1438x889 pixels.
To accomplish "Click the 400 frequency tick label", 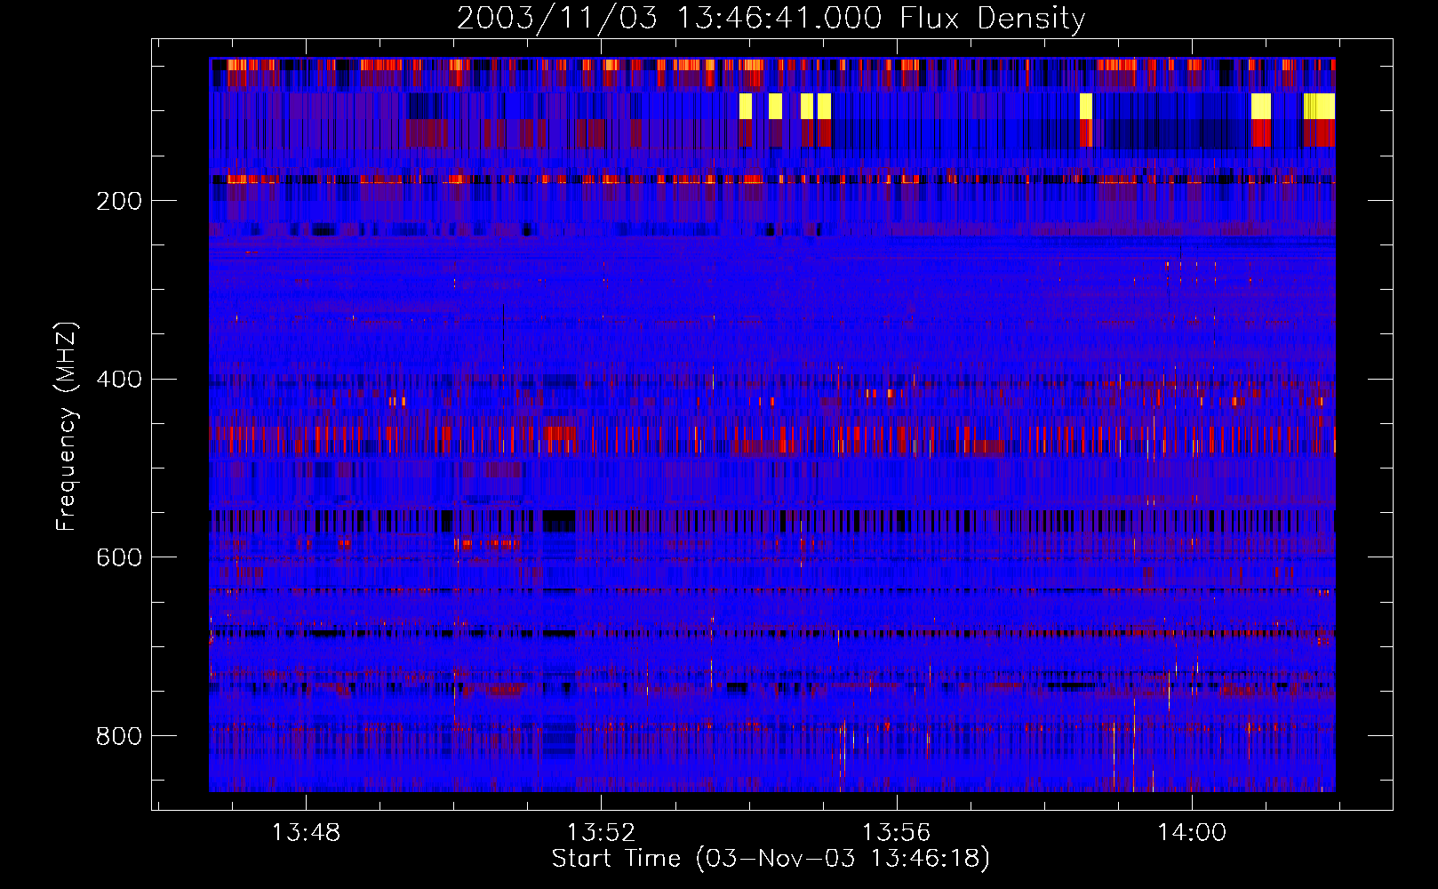I will [x=119, y=380].
